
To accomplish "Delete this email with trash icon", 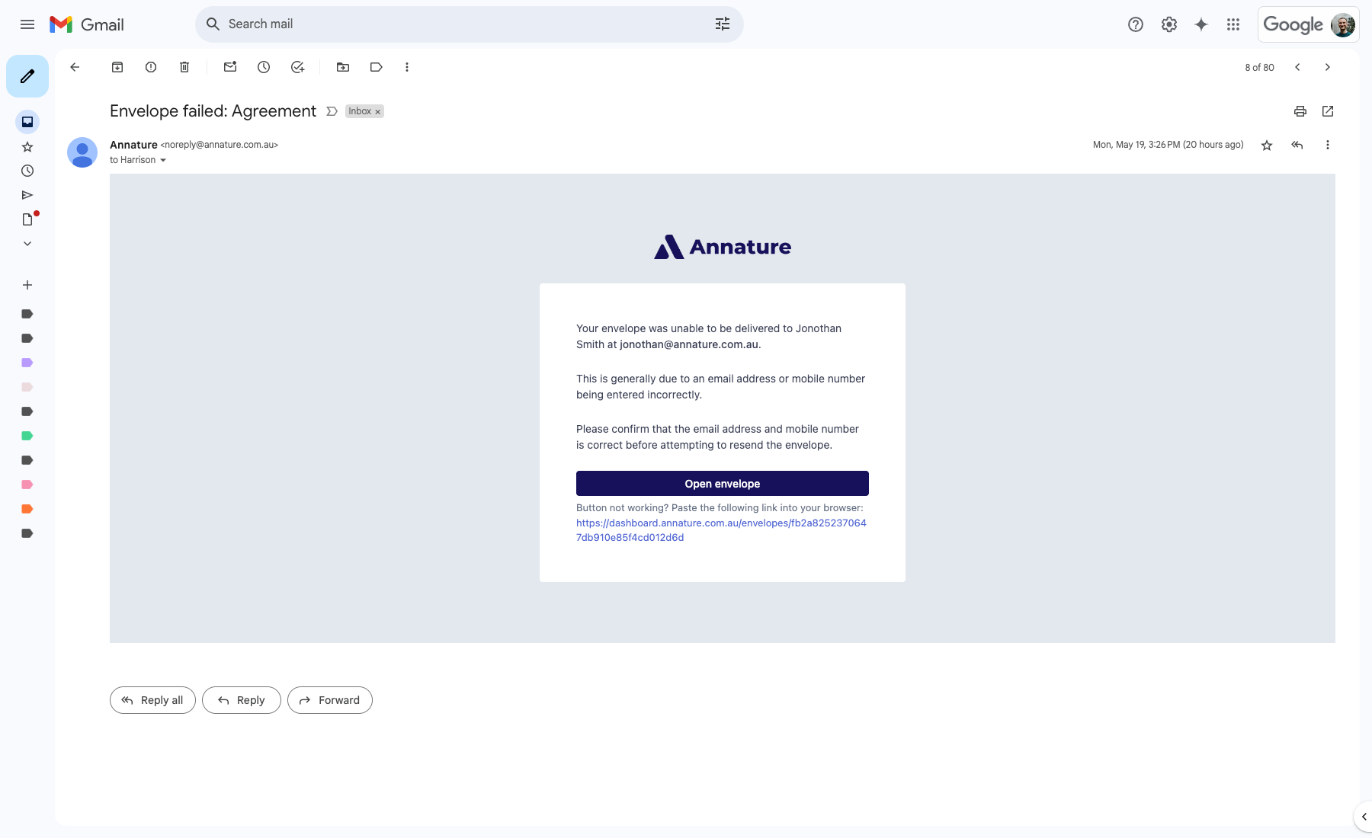I will point(184,67).
